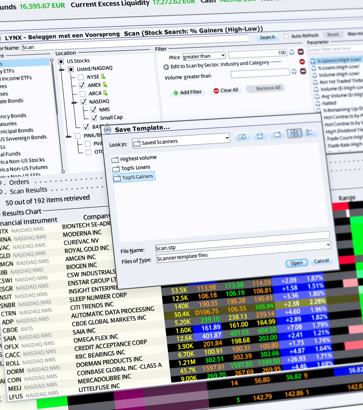Select Volume (High-Low) parameter

339,74
